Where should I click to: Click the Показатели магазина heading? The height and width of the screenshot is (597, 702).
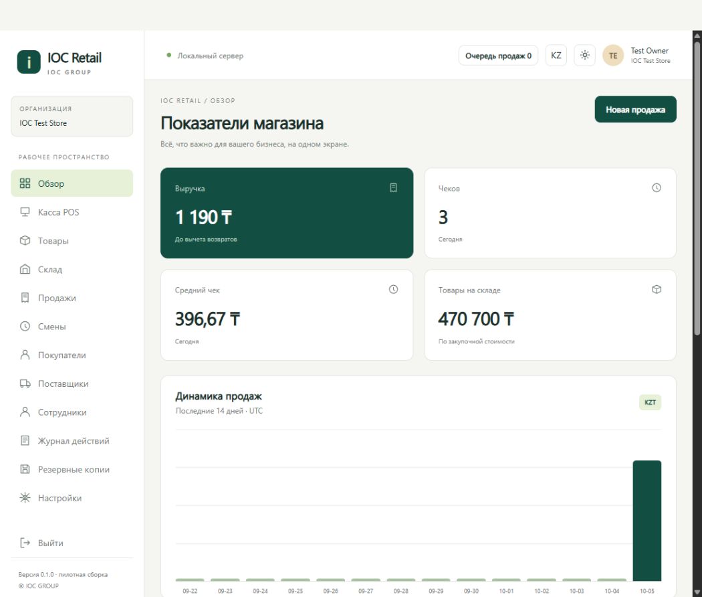(x=242, y=123)
